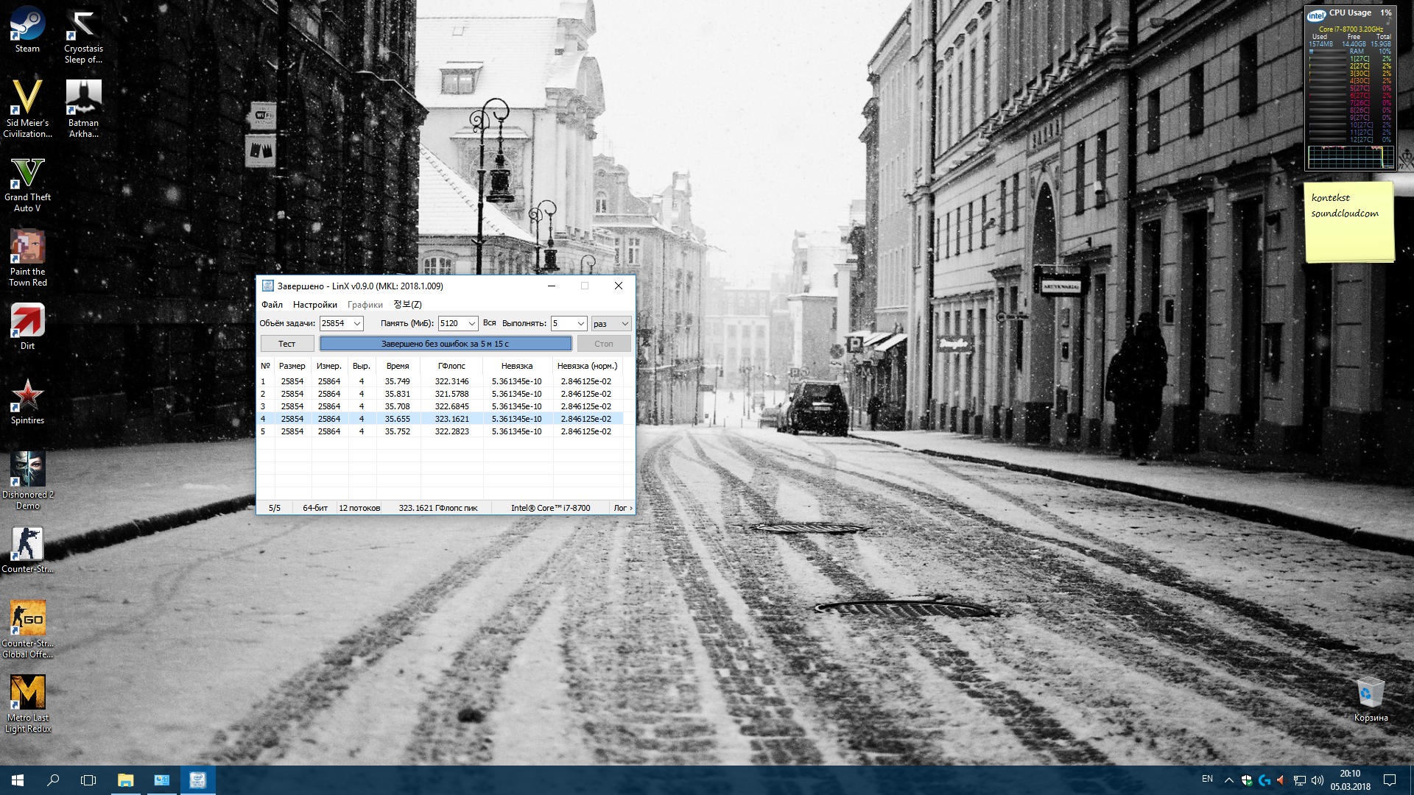Open the Настройки menu
Image resolution: width=1414 pixels, height=795 pixels.
314,305
